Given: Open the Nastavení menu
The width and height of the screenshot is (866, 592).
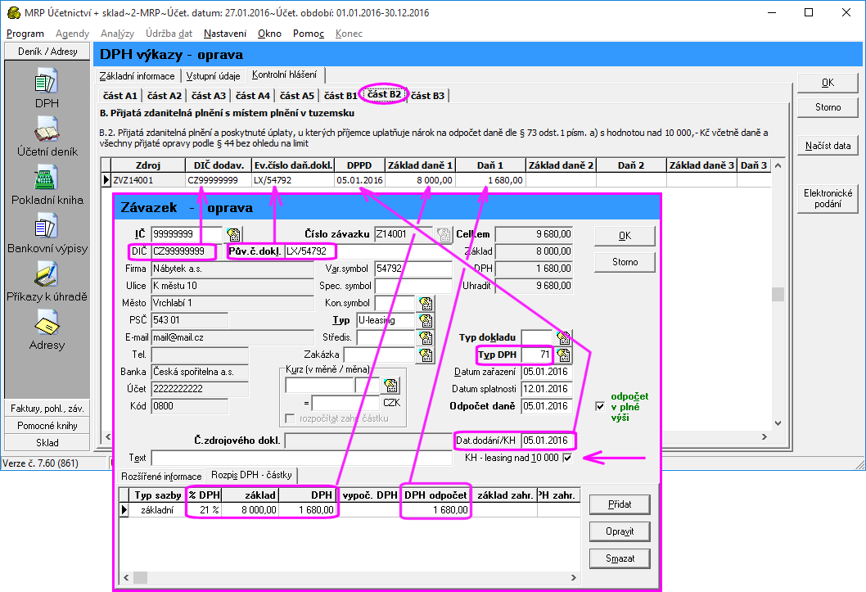Looking at the screenshot, I should pos(225,34).
